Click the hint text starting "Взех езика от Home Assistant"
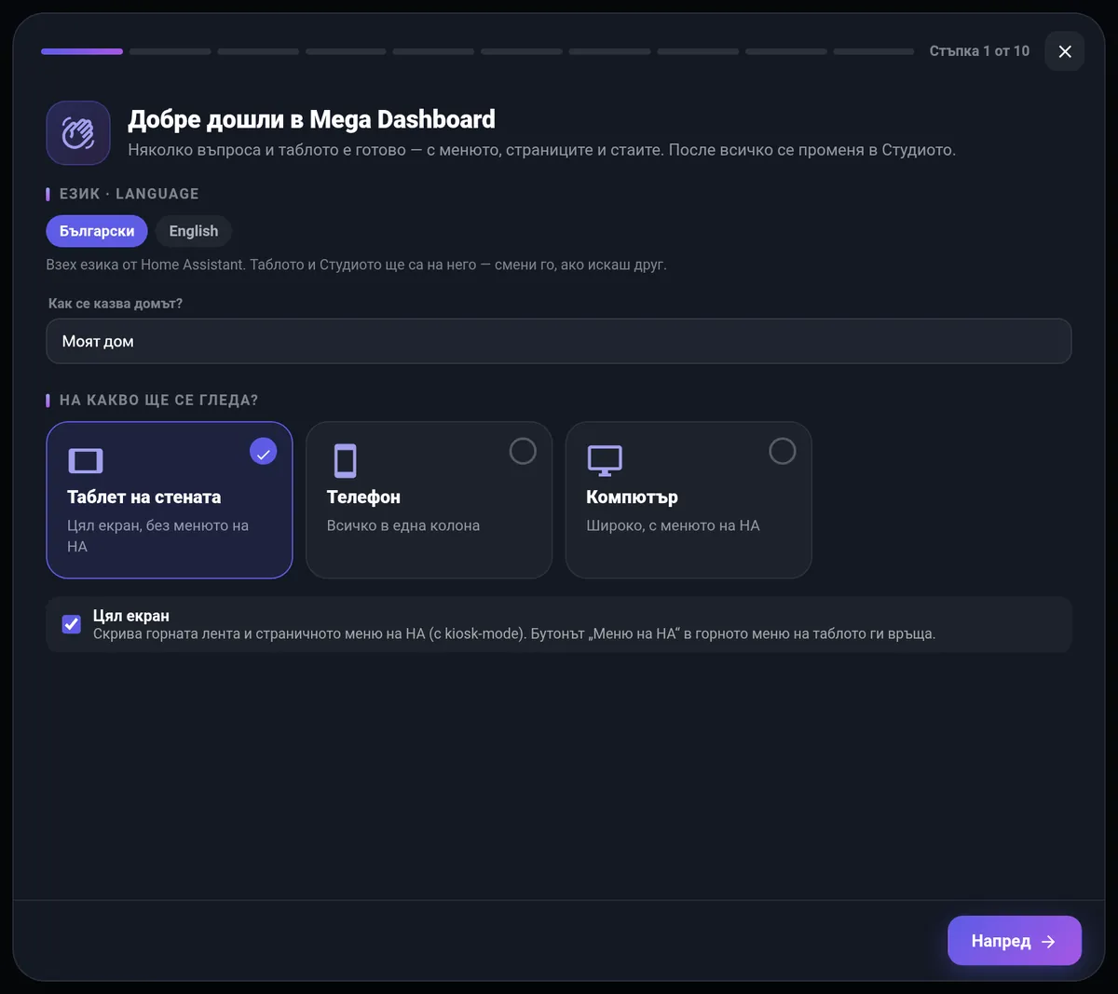1118x994 pixels. [x=357, y=265]
